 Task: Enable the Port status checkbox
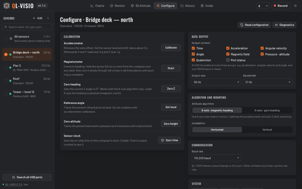click(x=228, y=60)
